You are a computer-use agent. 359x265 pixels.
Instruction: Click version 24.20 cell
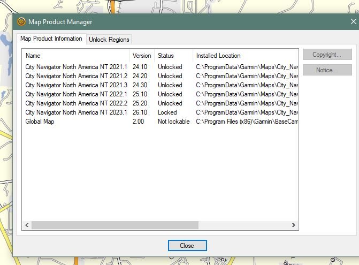coord(140,76)
